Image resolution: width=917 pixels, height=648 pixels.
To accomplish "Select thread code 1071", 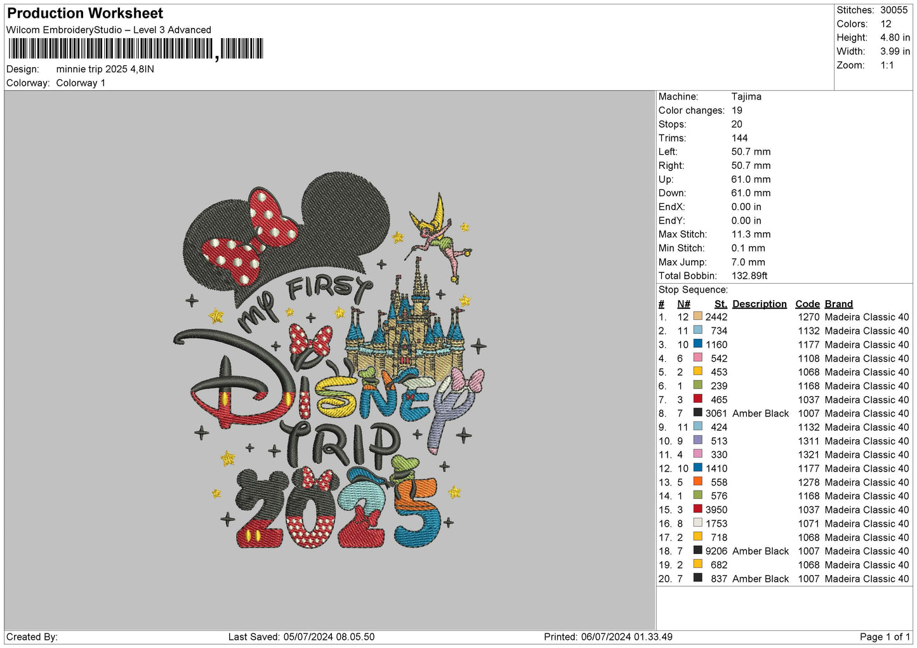I will pyautogui.click(x=809, y=523).
